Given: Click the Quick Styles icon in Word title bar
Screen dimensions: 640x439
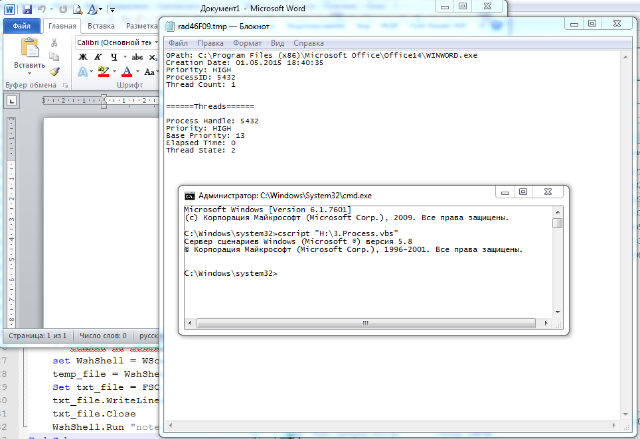Looking at the screenshot, I should click(93, 9).
